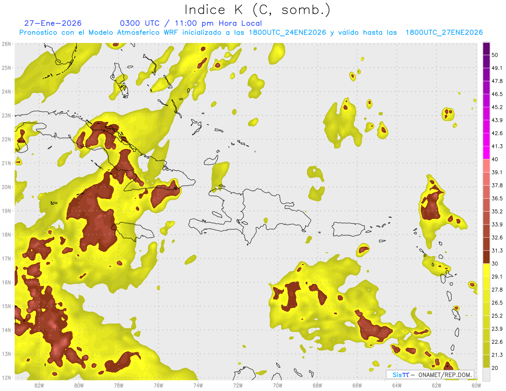Click colorbar value 33.9
This screenshot has height=391, width=506.
[x=497, y=224]
